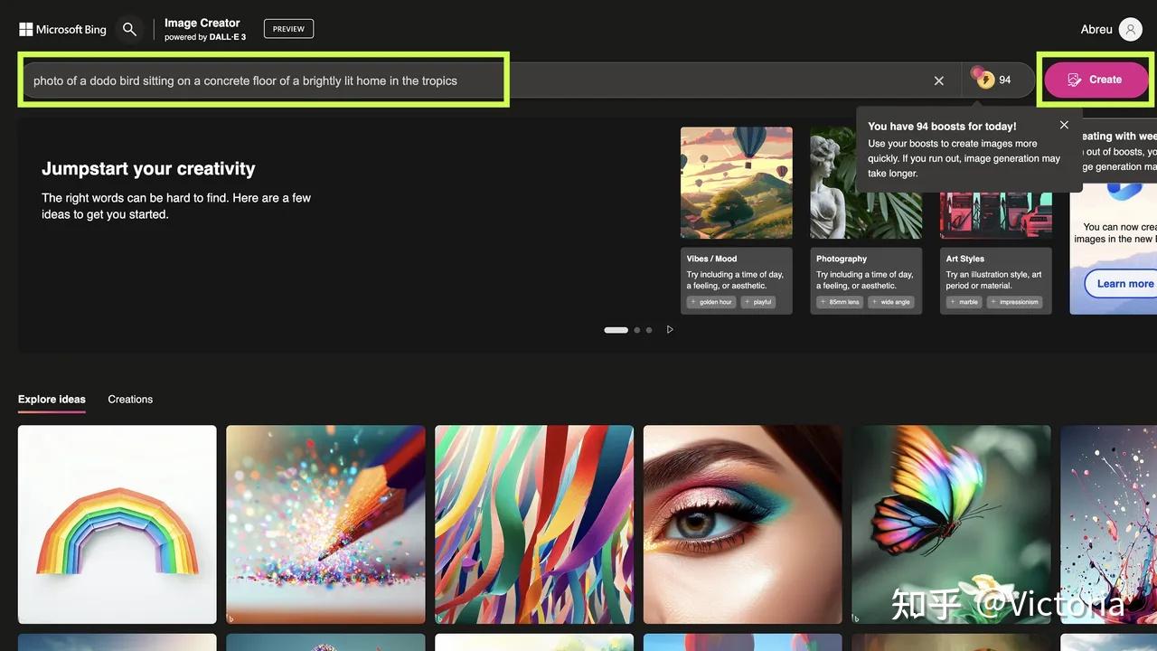Viewport: 1157px width, 651px height.
Task: Select the Explore ideas tab
Action: pos(52,399)
